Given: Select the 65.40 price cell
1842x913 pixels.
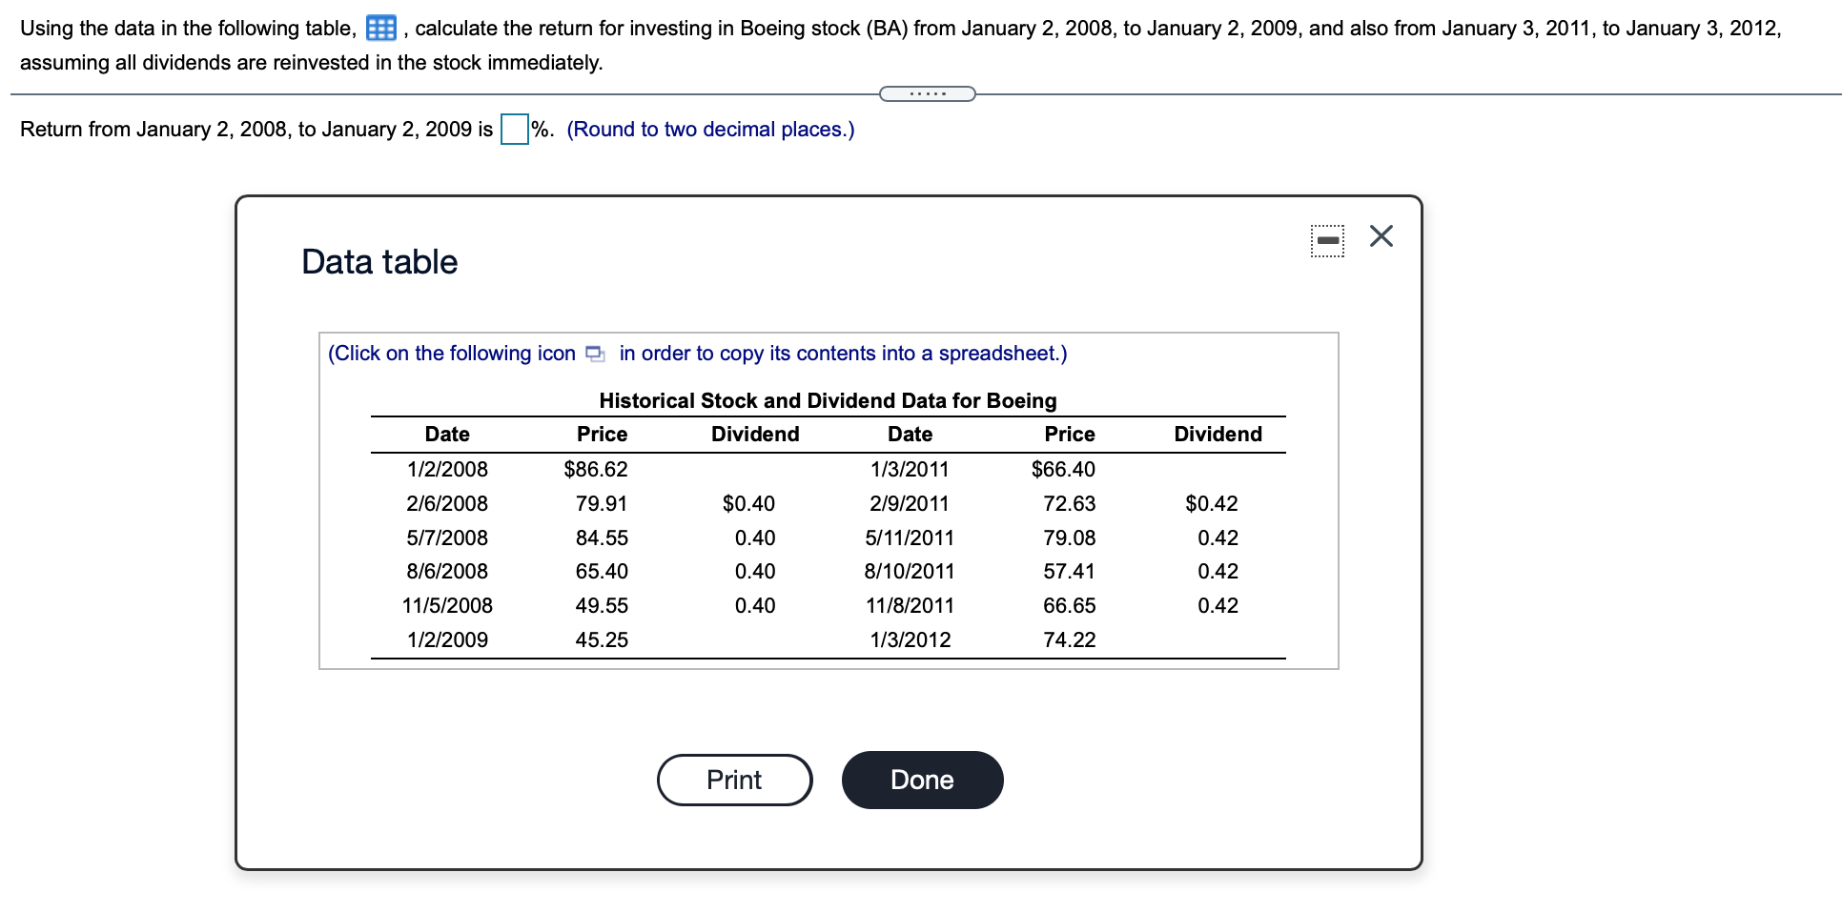Looking at the screenshot, I should click(602, 571).
